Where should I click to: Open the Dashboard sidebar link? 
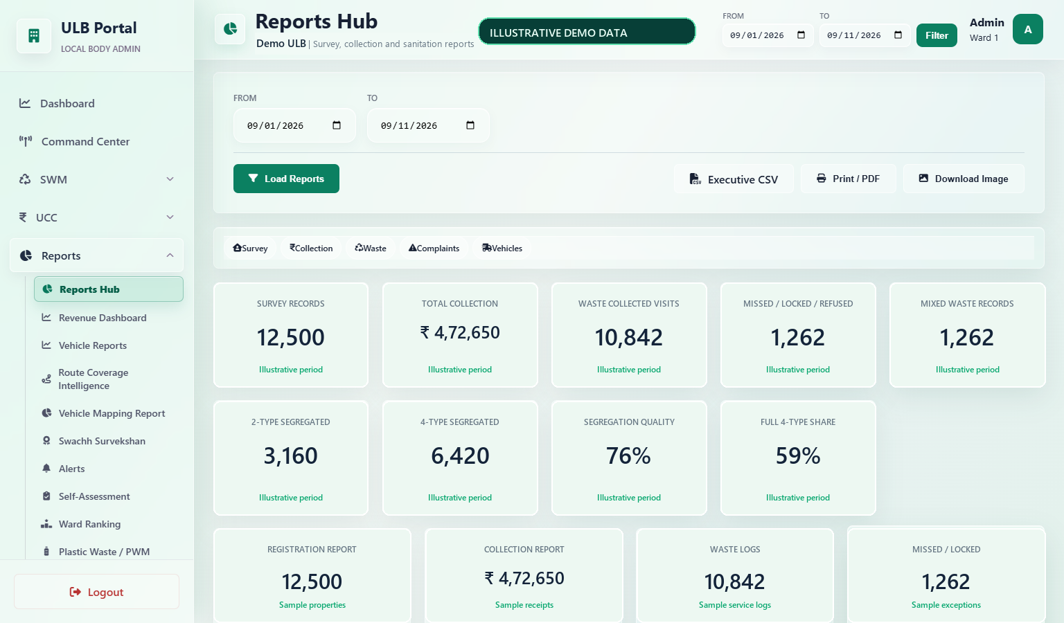[x=97, y=103]
